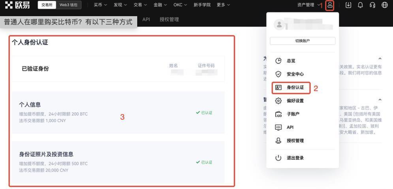Open the 更多 dropdown menu
This screenshot has height=189, width=393.
tap(223, 5)
